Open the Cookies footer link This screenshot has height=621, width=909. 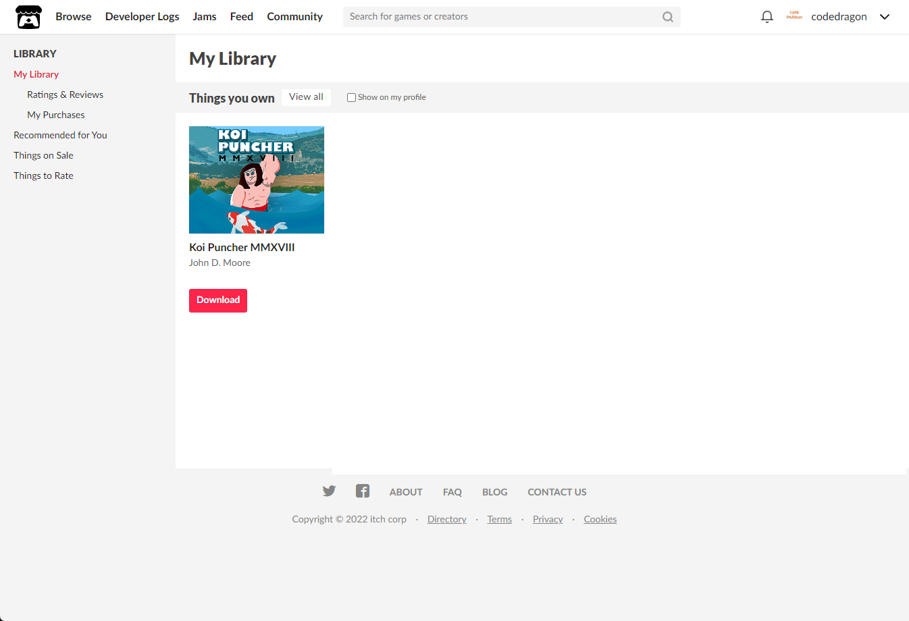click(600, 519)
